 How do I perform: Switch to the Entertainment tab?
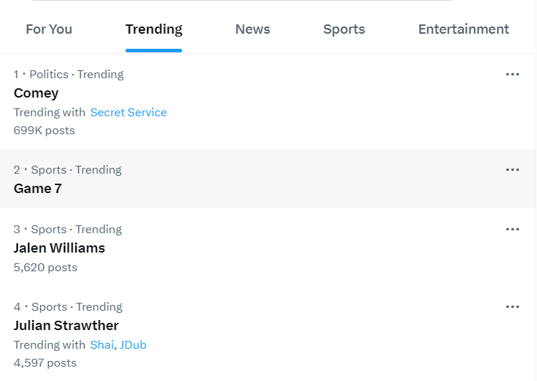pos(463,29)
